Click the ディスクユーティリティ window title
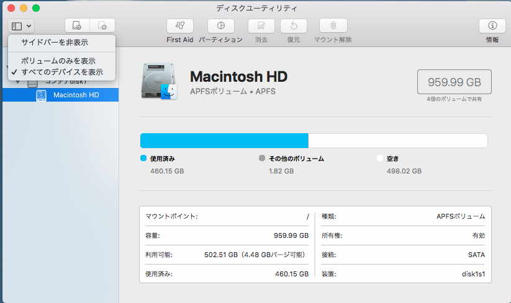This screenshot has height=303, width=511. pos(256,9)
